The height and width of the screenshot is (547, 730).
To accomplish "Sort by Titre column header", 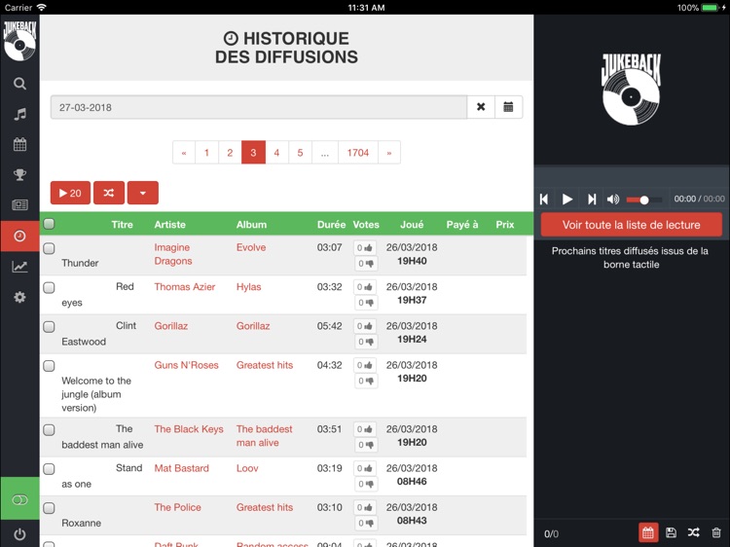I will click(x=122, y=225).
